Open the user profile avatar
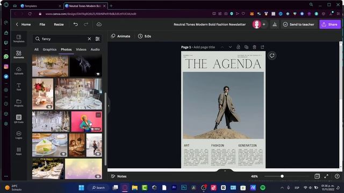Viewport: 344px width, 193px height. [256, 24]
